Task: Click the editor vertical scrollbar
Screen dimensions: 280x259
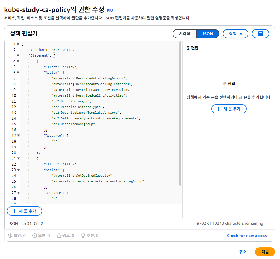Action: 180,113
